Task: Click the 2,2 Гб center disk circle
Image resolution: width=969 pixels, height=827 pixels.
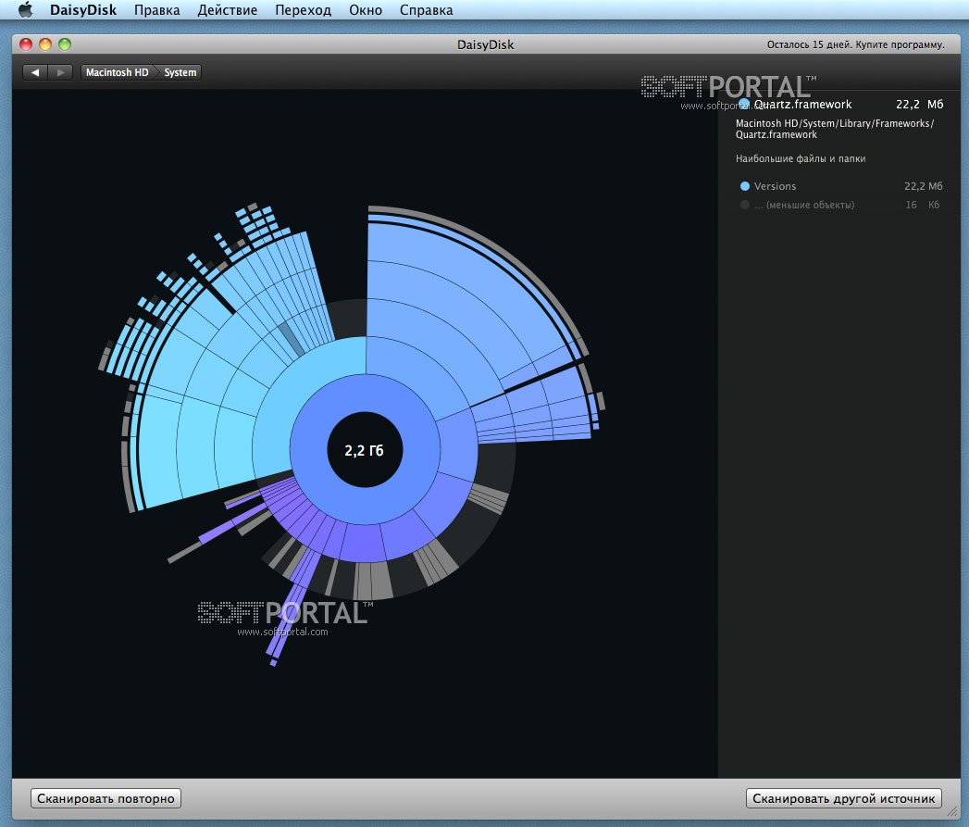Action: click(x=364, y=451)
